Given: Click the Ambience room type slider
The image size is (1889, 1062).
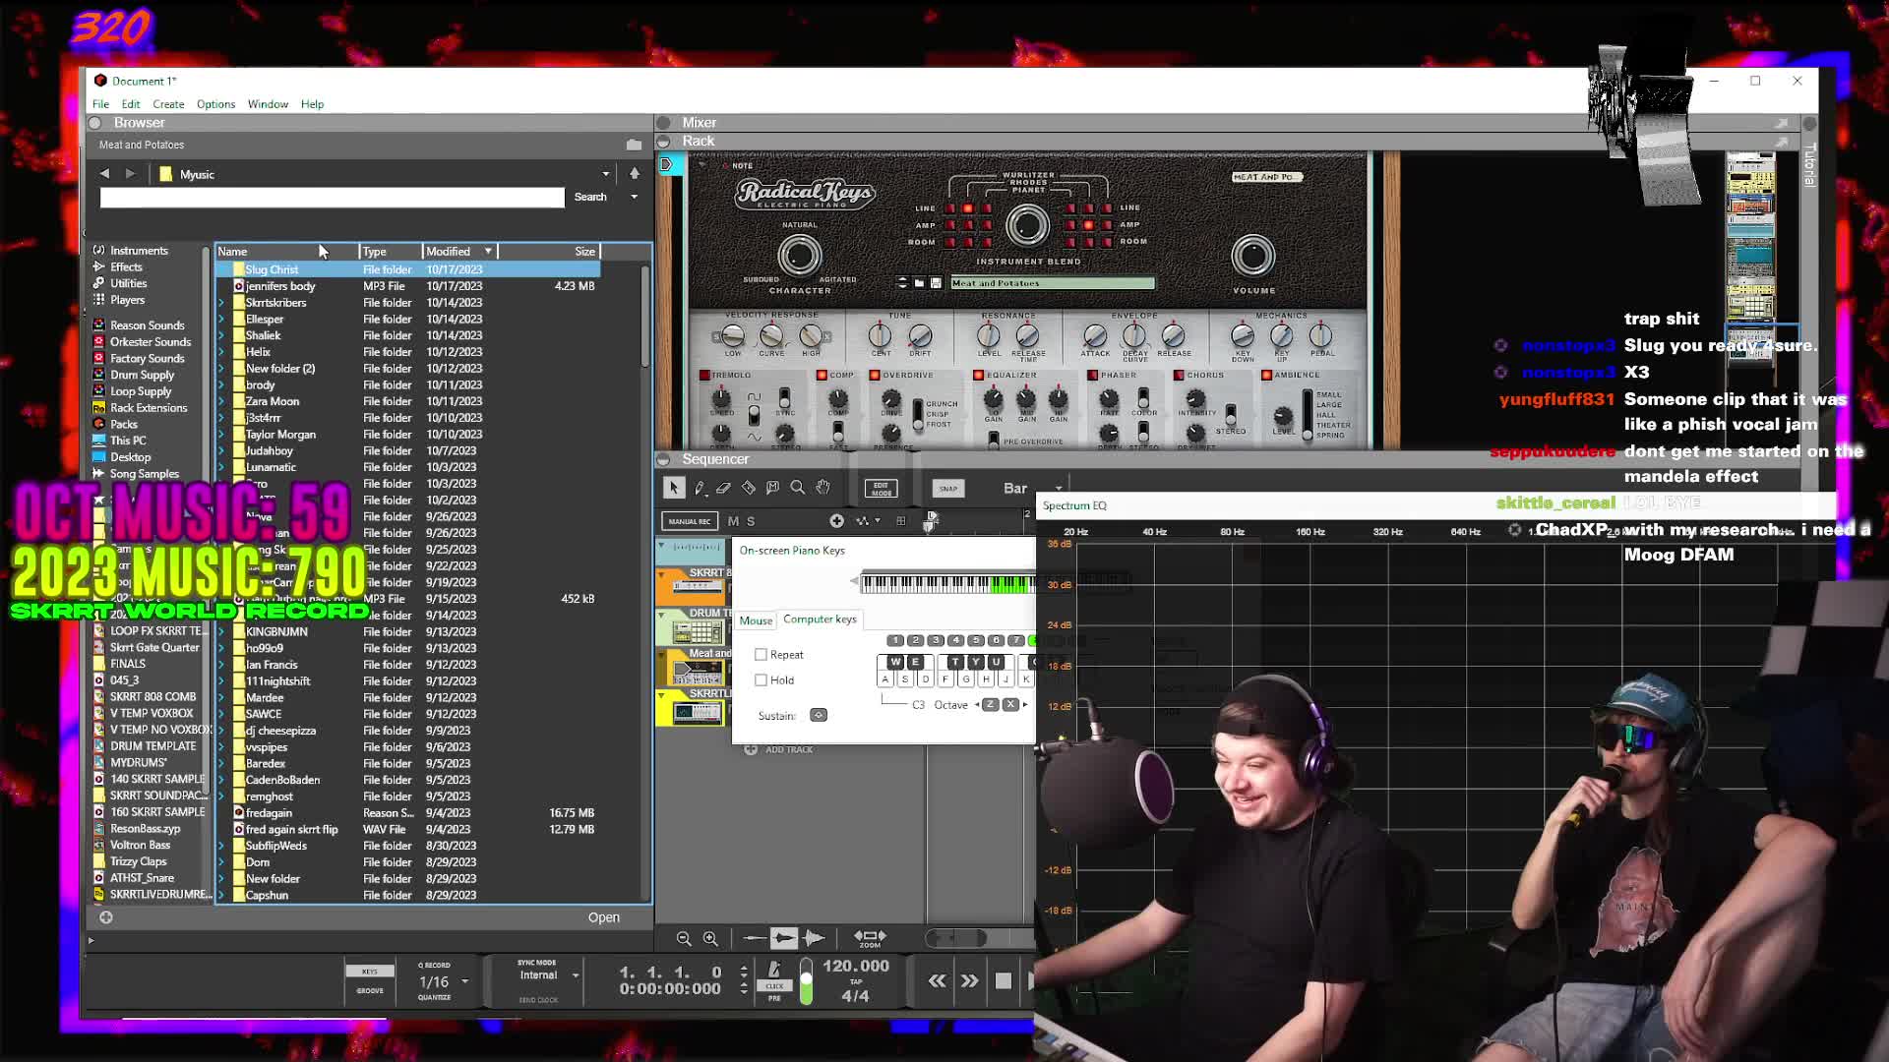Looking at the screenshot, I should pyautogui.click(x=1308, y=413).
